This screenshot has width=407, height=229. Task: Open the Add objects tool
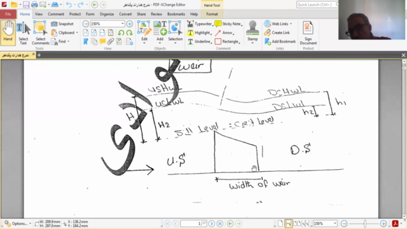coord(160,32)
